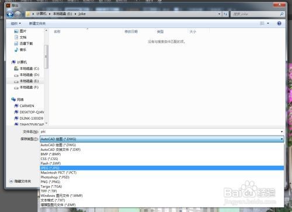Sort by 修改日期 column header
This screenshot has width=292, height=212.
tap(131, 32)
